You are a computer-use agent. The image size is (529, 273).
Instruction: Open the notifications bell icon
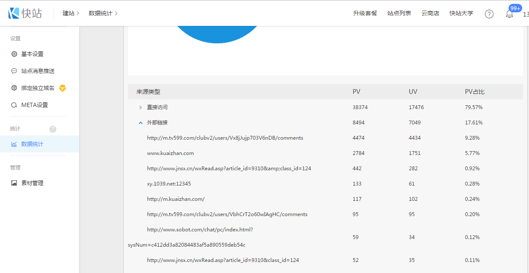click(x=509, y=14)
